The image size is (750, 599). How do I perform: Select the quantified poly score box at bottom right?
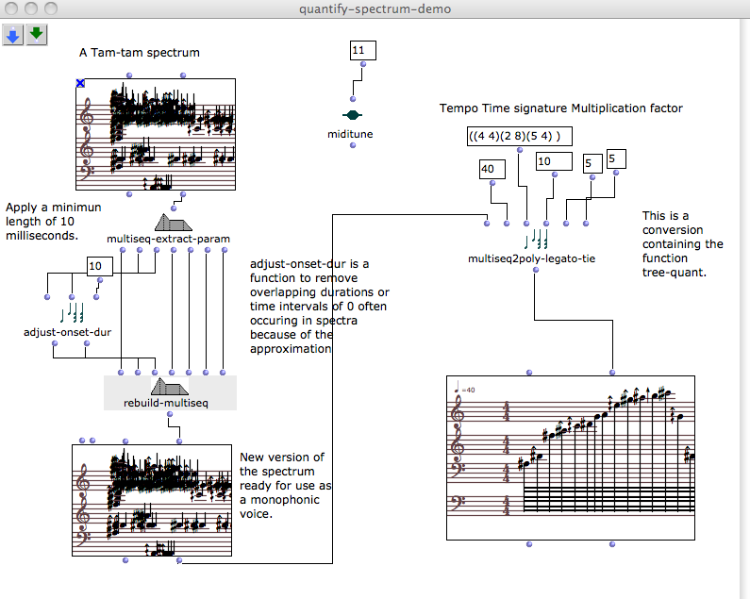pos(570,458)
